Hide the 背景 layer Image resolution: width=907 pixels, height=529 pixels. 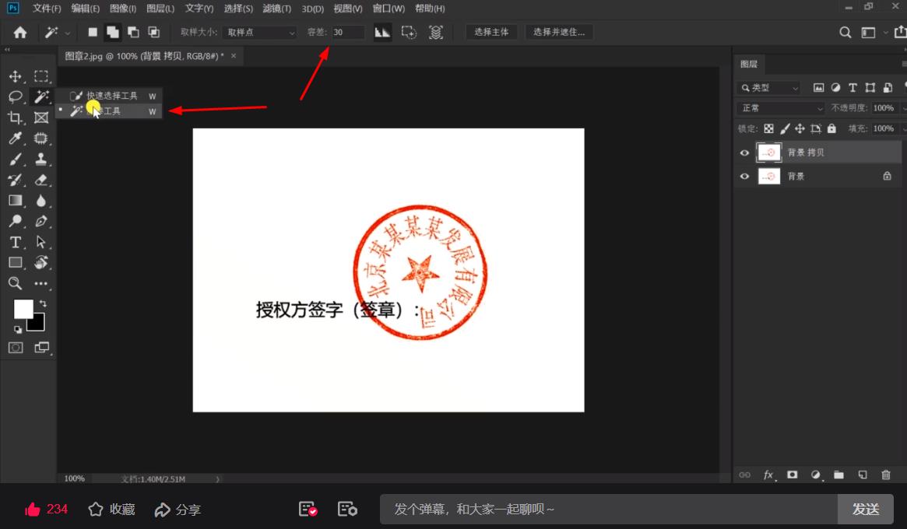pos(744,176)
